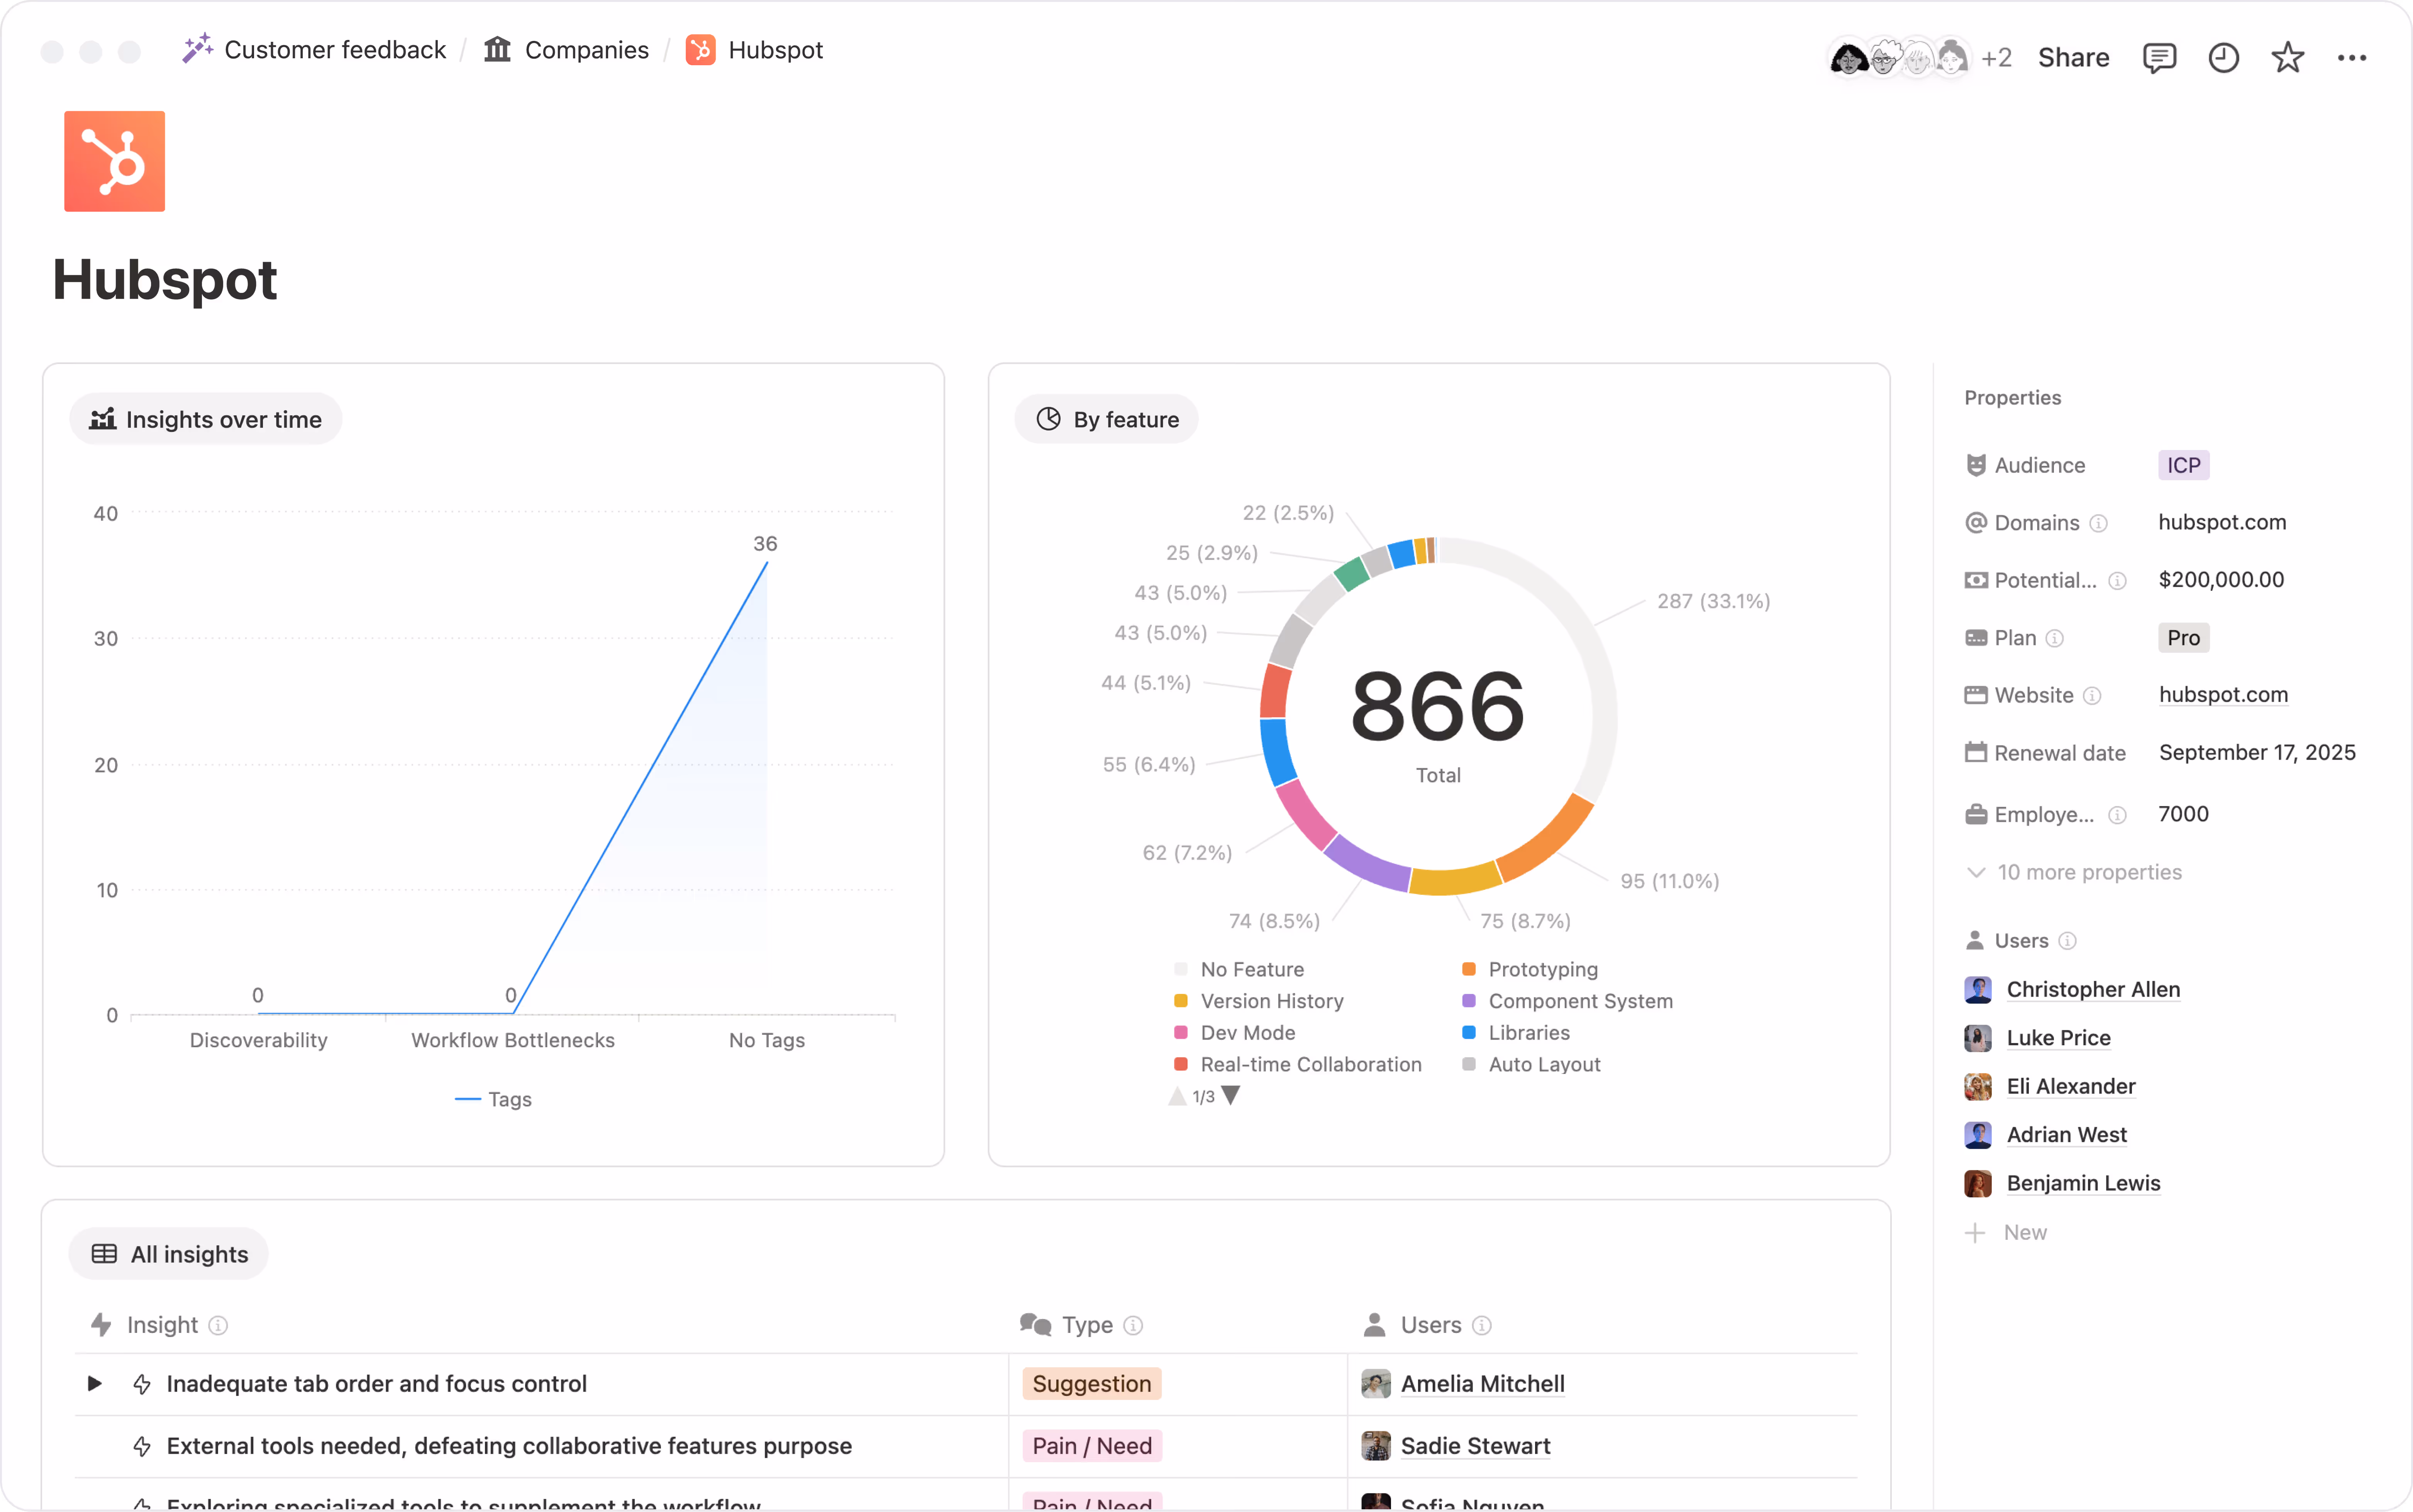Image resolution: width=2413 pixels, height=1512 pixels.
Task: Select By feature view tab
Action: click(1106, 419)
